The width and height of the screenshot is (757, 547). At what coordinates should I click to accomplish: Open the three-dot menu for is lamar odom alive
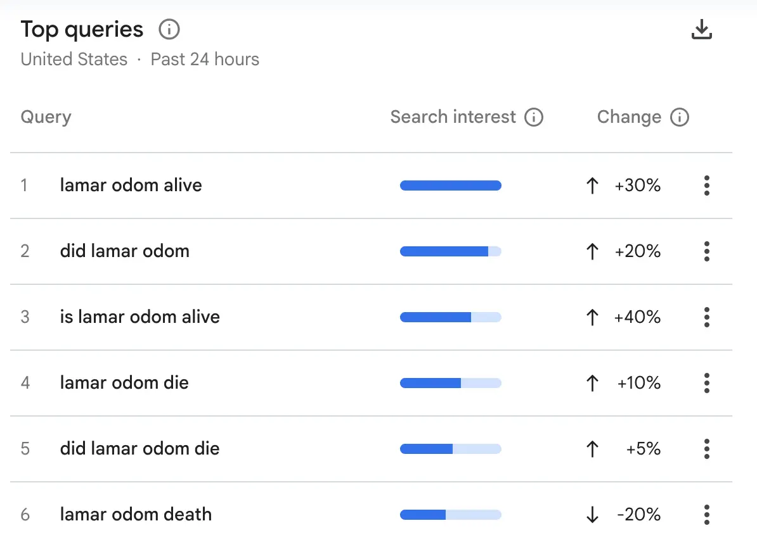coord(706,317)
